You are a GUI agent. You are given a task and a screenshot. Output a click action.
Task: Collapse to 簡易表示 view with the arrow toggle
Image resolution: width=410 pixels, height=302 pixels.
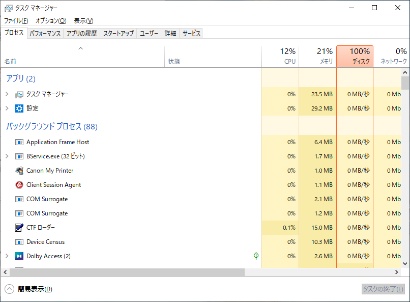(x=10, y=289)
